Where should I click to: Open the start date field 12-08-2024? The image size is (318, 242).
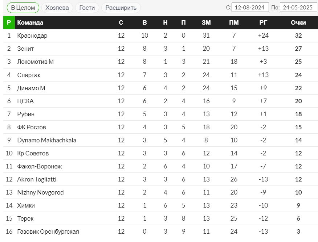(250, 8)
